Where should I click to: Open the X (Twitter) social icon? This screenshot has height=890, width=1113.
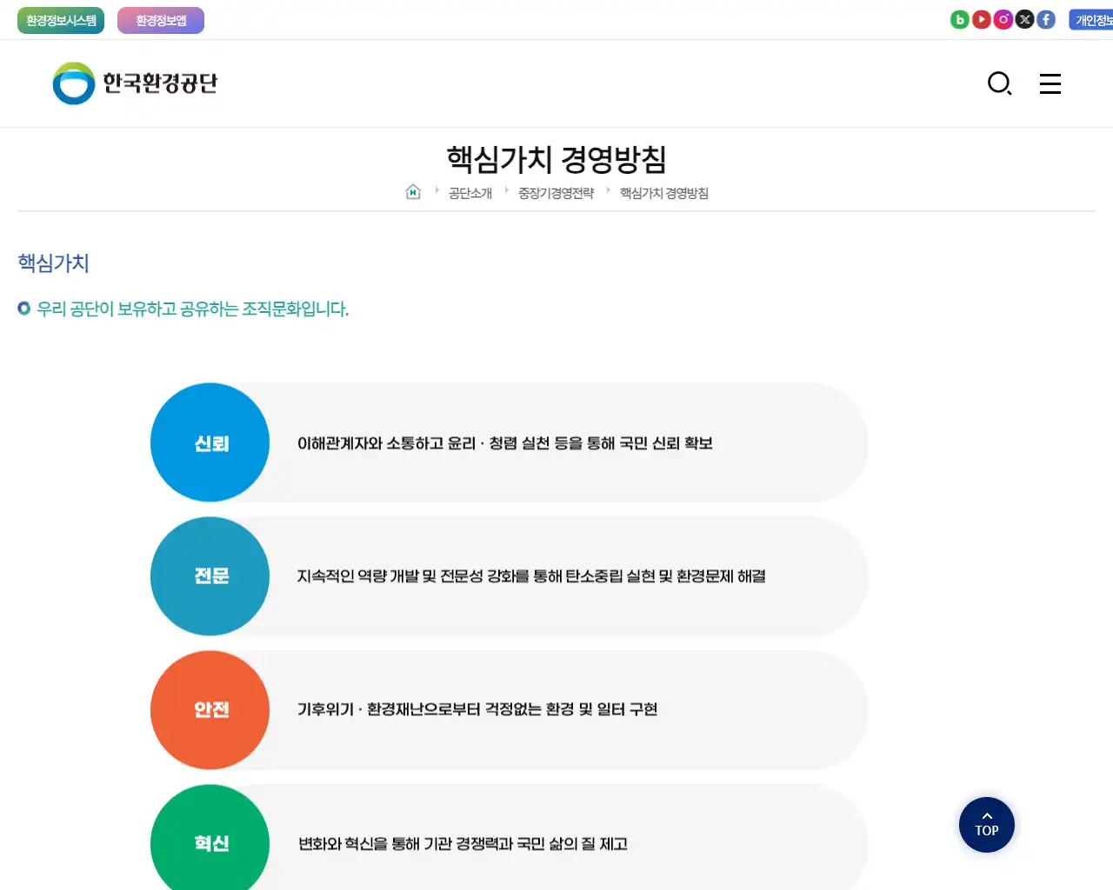point(1024,18)
